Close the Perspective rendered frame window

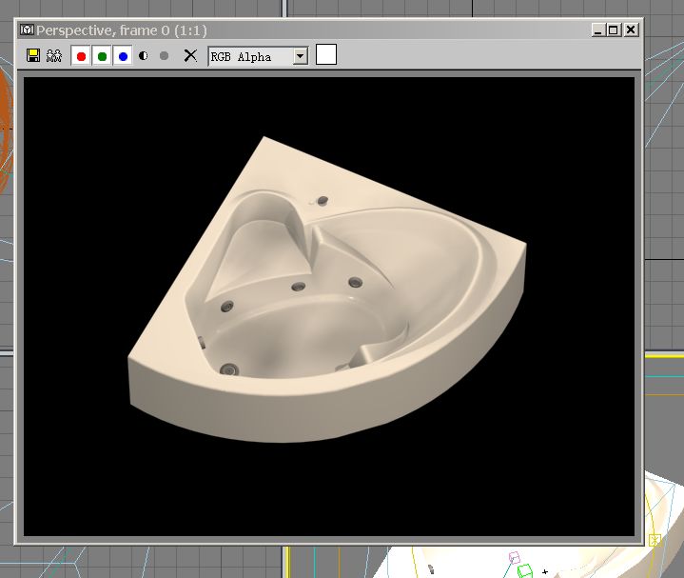(630, 30)
